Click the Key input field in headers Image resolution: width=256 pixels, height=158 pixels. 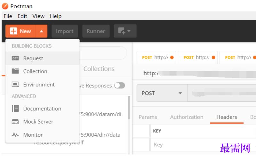click(203, 145)
